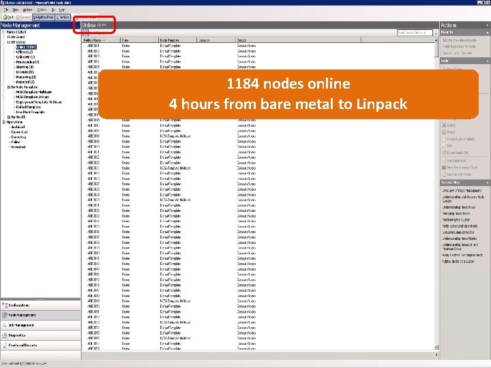This screenshot has height=368, width=491.
Task: Select Online (1184) in the tree
Action: [27, 47]
